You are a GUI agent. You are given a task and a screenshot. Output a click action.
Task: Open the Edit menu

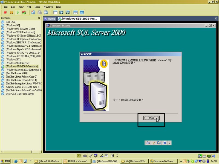point(13,7)
